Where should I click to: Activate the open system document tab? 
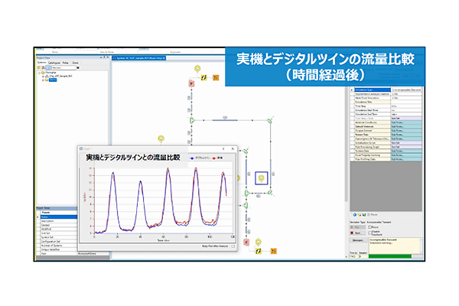coord(139,58)
